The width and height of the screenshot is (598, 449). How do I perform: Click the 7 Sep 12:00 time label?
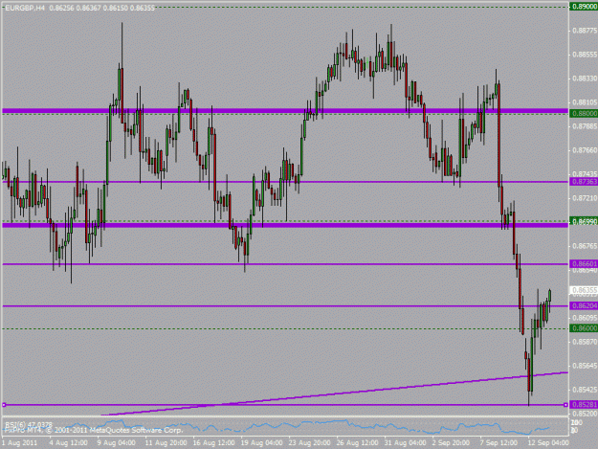point(499,443)
